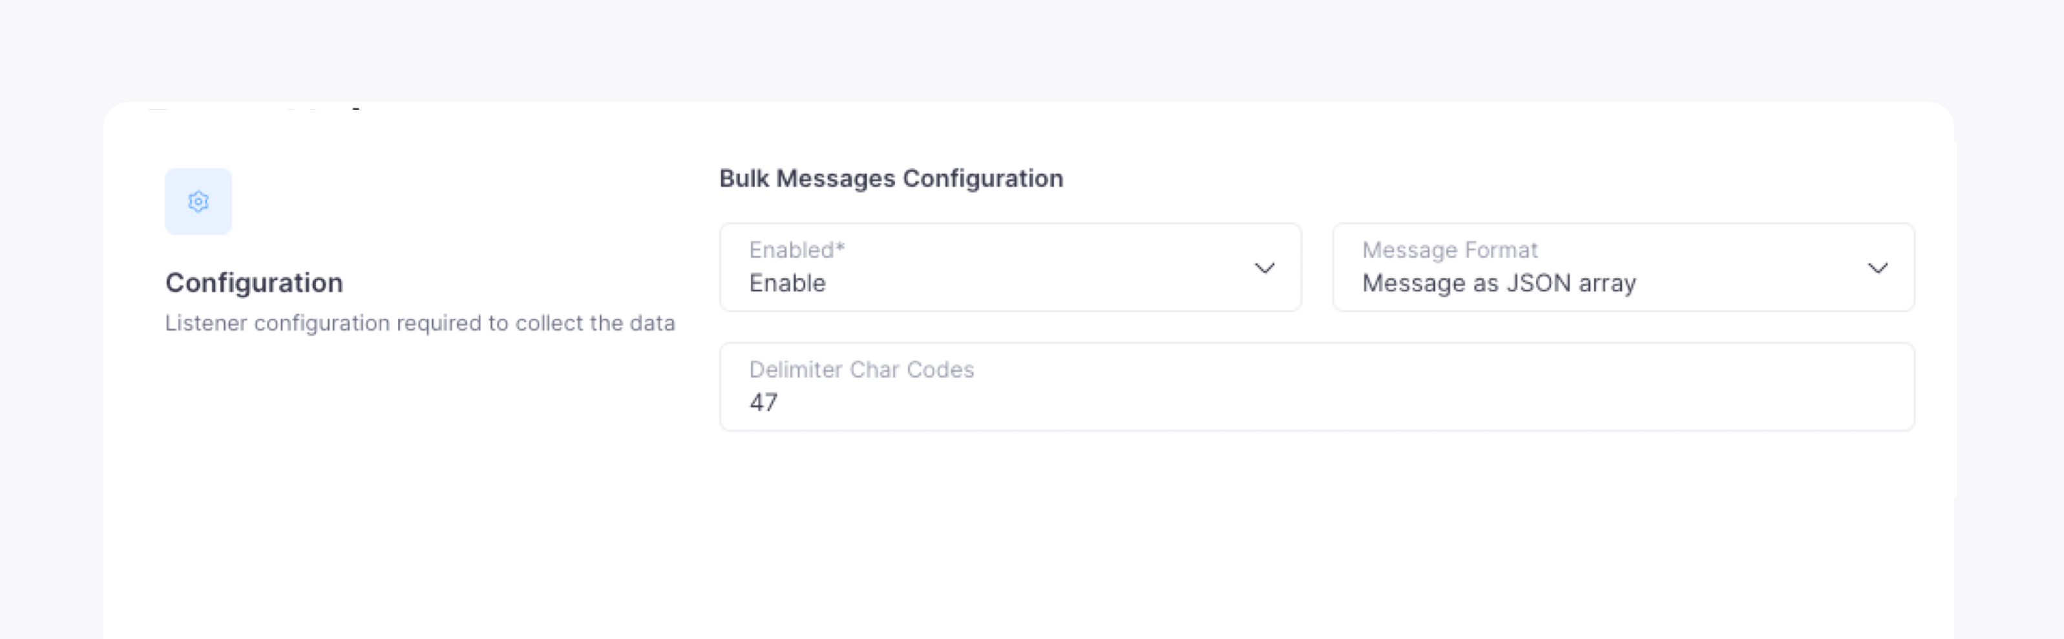Open the Message Format select box
The image size is (2064, 639).
[1623, 267]
